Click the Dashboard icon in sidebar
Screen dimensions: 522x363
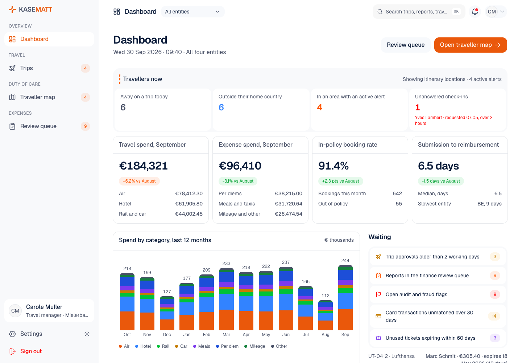tap(12, 39)
